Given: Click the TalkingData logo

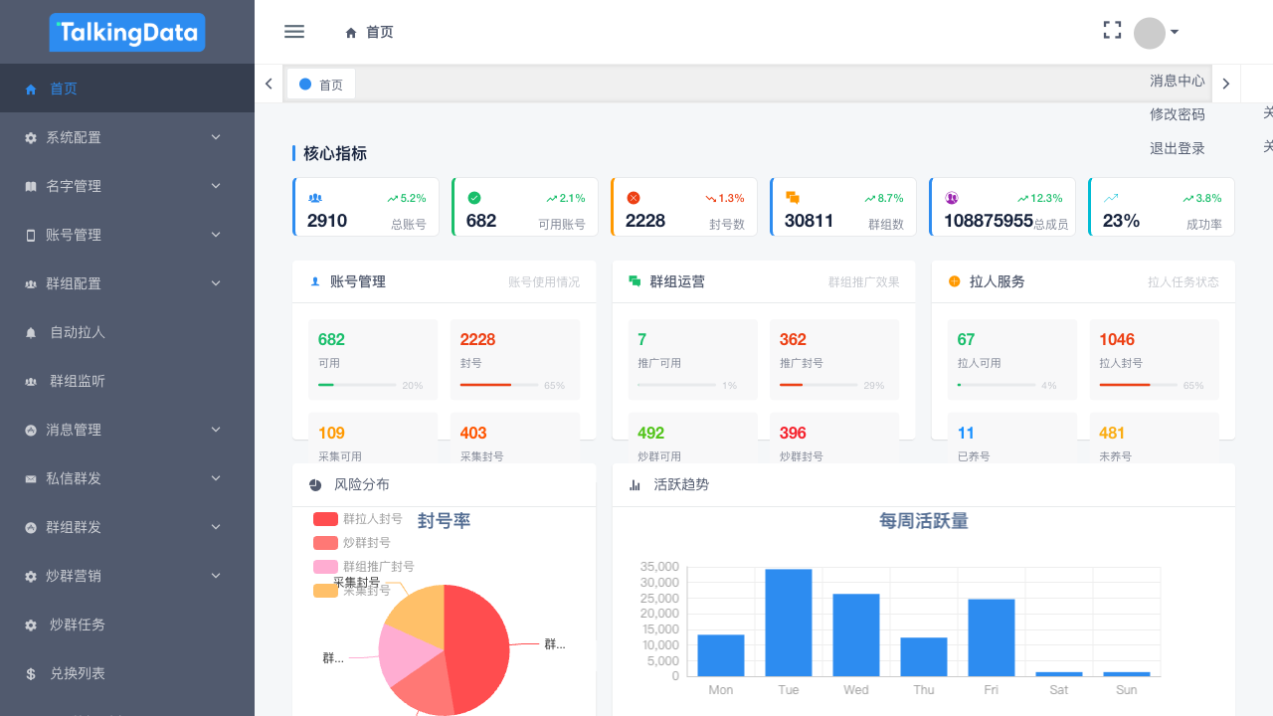Looking at the screenshot, I should 127,33.
